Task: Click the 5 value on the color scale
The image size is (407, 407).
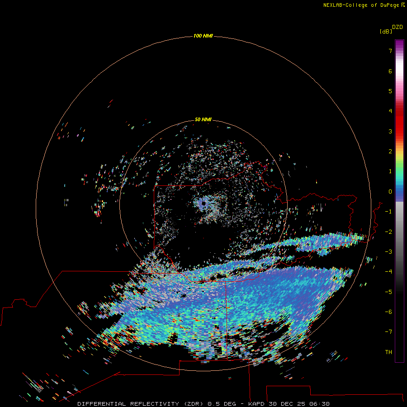Action: [390, 91]
